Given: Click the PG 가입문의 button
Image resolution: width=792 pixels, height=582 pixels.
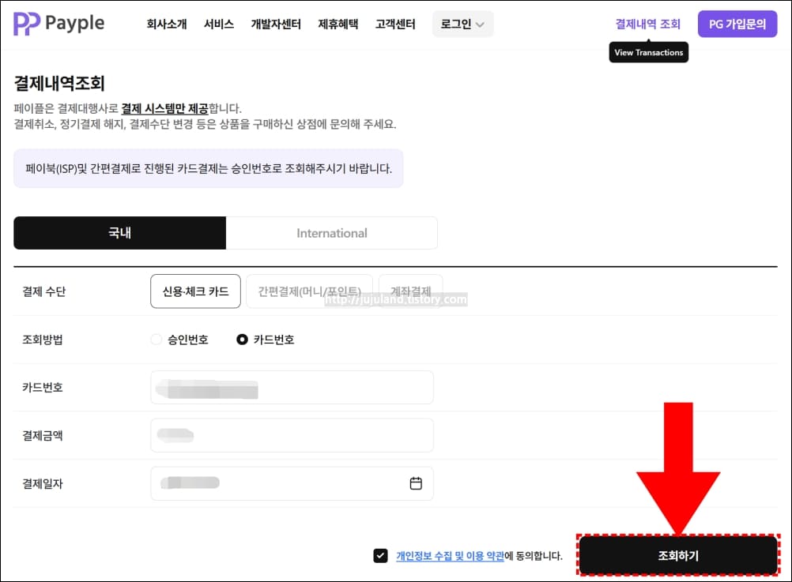Looking at the screenshot, I should pos(737,24).
